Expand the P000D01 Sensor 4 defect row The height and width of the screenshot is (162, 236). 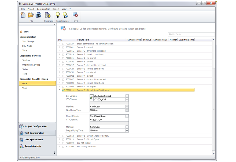pos(60,76)
